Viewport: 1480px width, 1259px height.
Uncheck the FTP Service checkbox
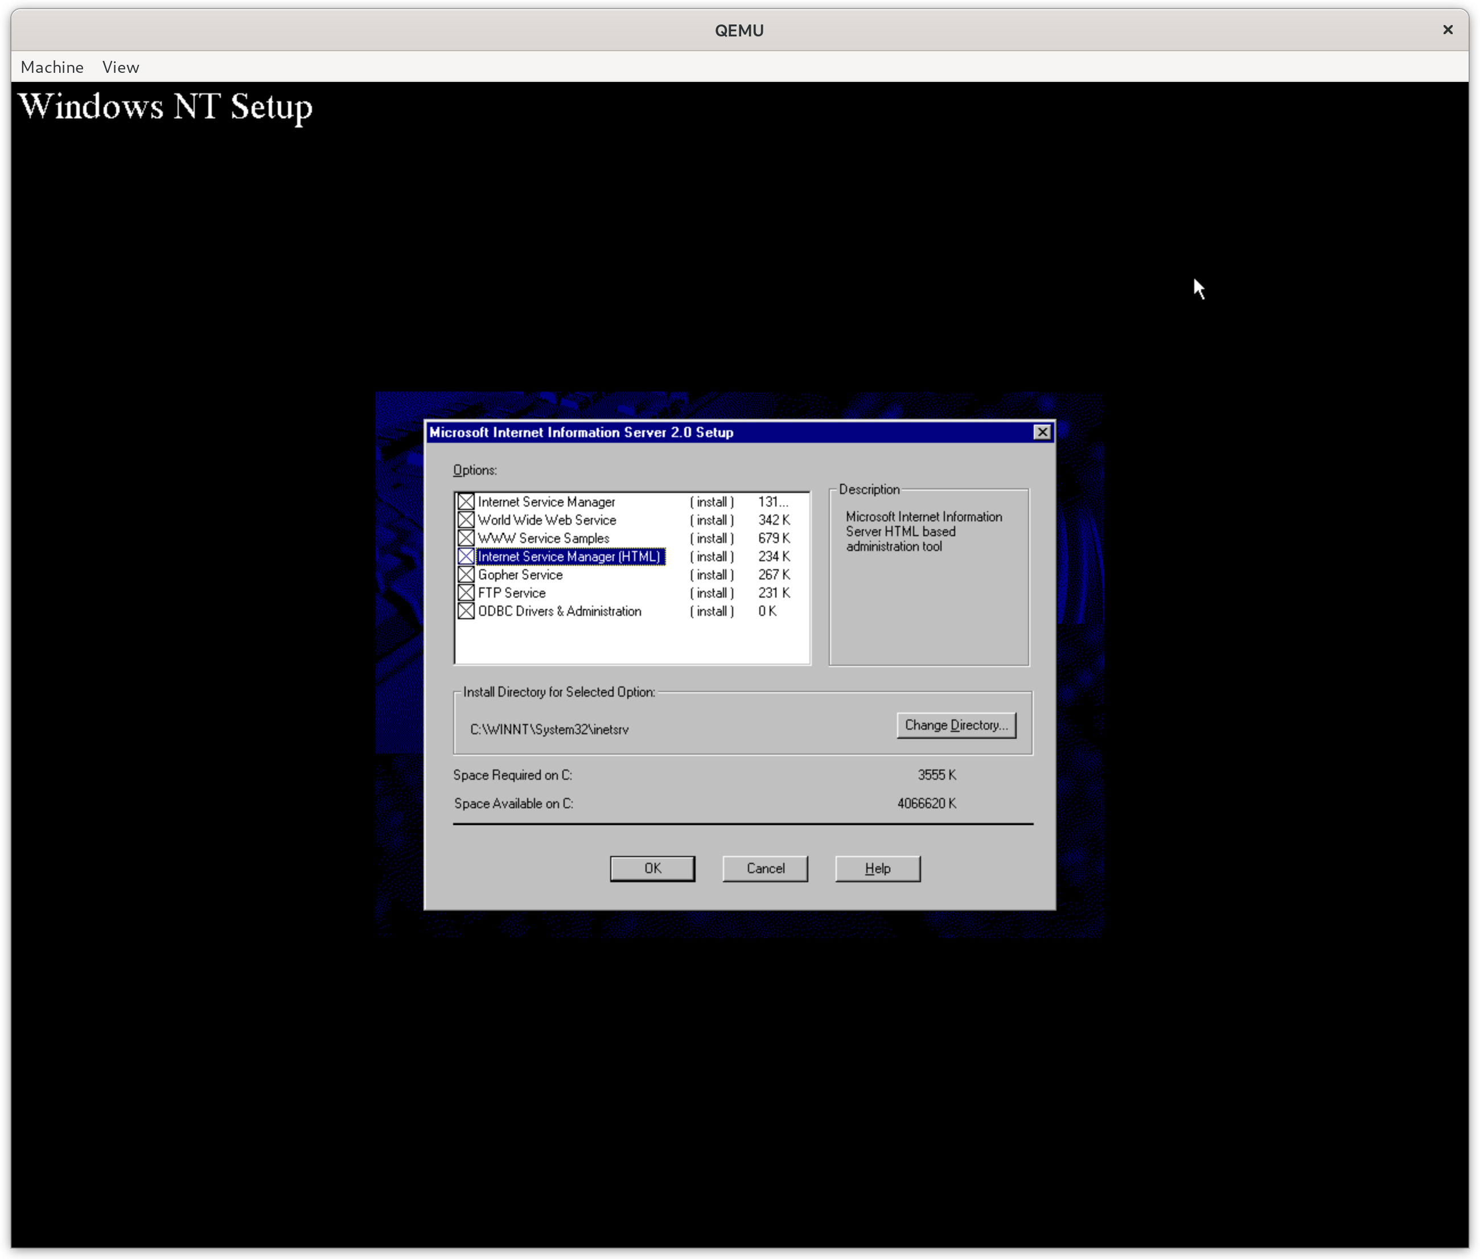click(x=466, y=593)
